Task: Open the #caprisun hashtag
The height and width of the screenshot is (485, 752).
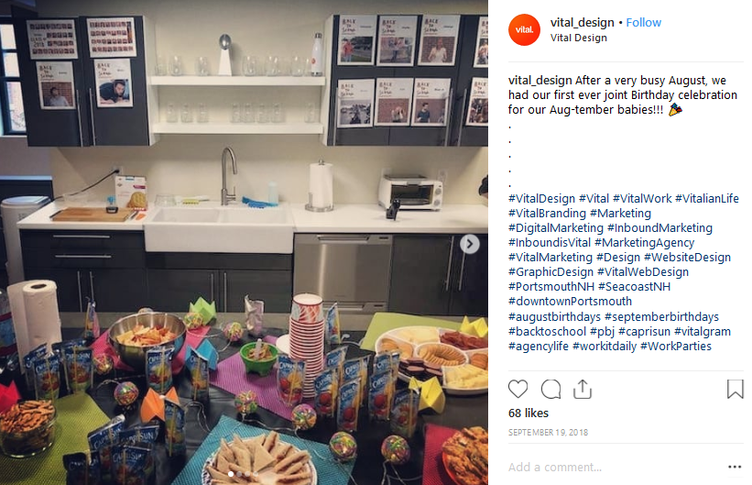Action: click(x=644, y=331)
